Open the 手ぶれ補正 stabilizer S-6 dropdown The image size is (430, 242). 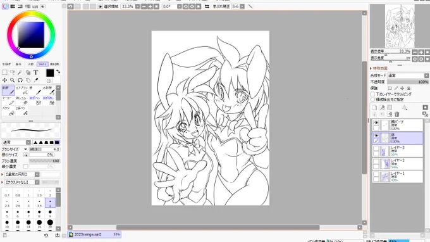coord(242,6)
